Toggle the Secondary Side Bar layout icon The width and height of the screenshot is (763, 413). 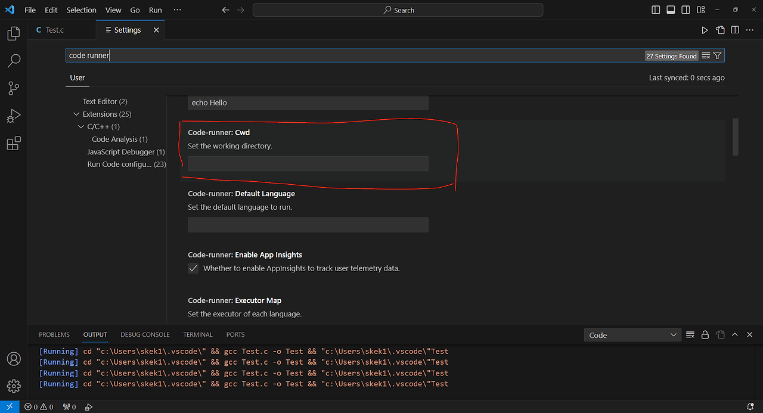(x=686, y=10)
